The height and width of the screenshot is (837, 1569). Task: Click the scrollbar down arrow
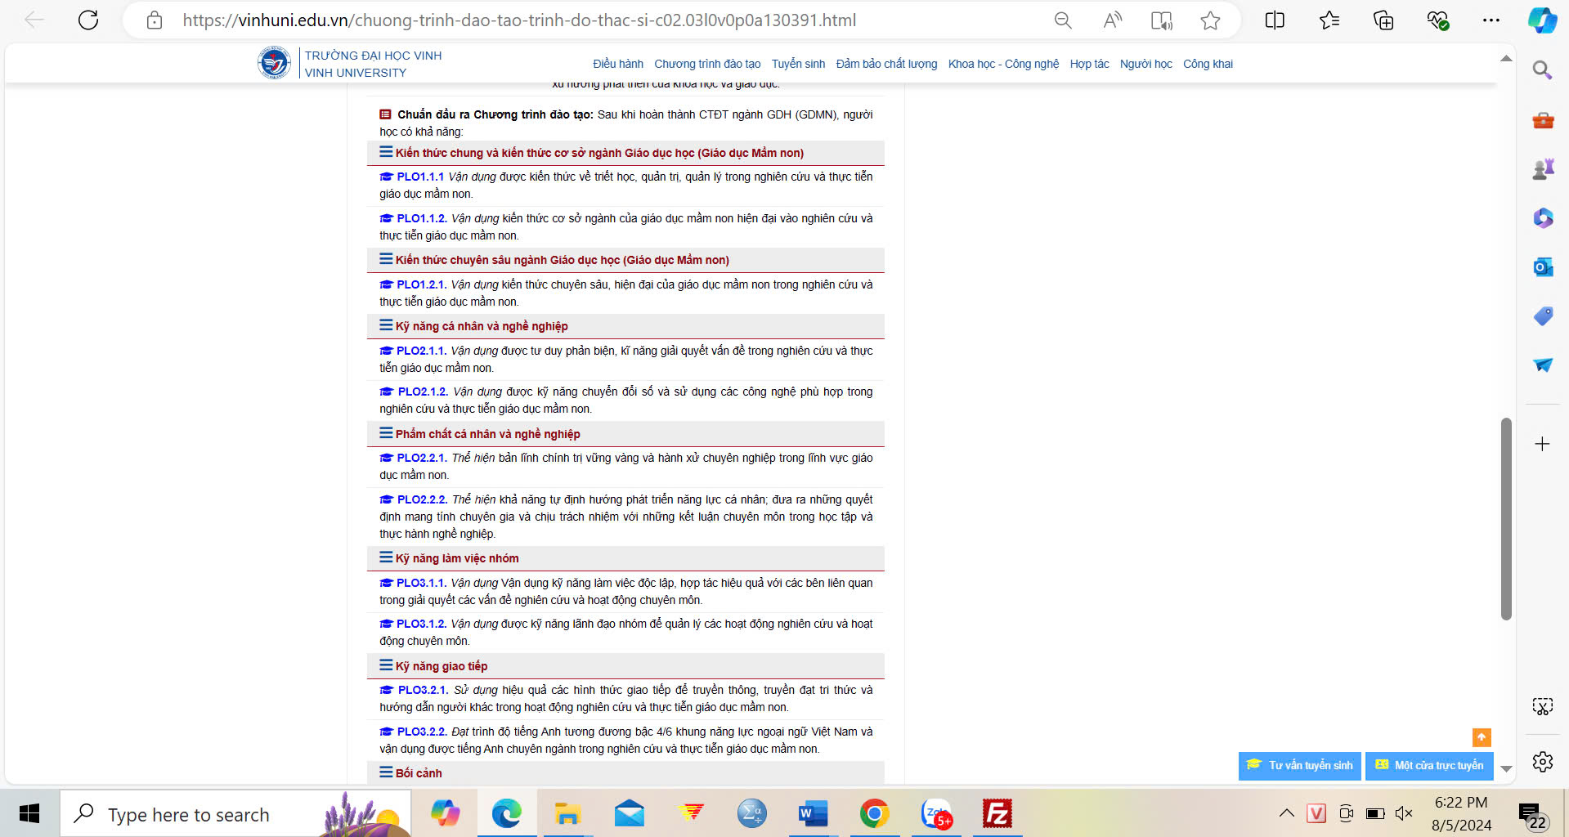point(1506,769)
